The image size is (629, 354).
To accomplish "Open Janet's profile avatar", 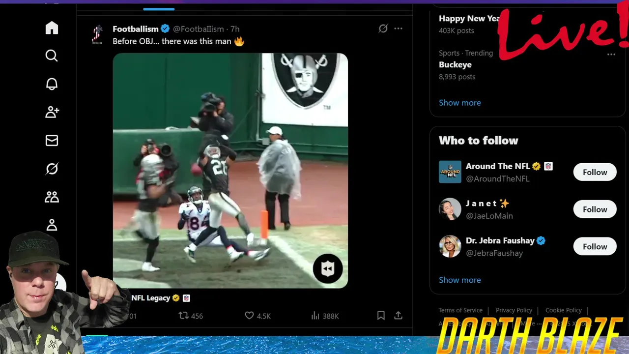I will pyautogui.click(x=450, y=209).
